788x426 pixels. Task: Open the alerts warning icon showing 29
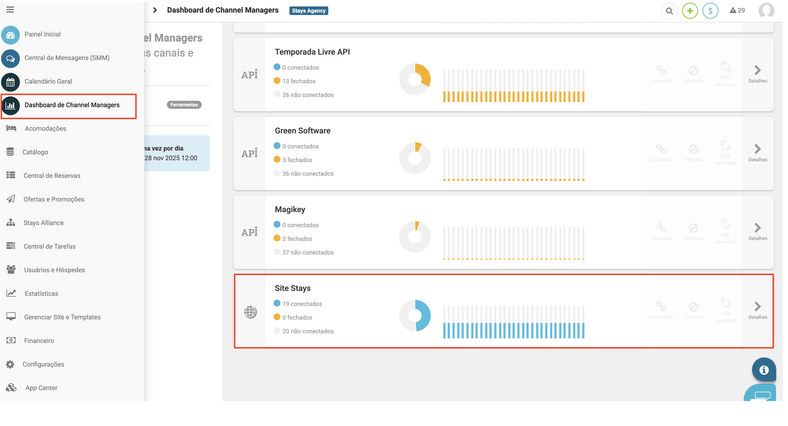[737, 10]
